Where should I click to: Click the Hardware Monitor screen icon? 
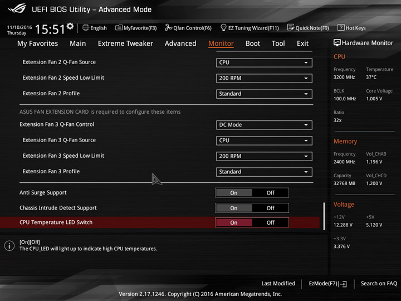[337, 43]
